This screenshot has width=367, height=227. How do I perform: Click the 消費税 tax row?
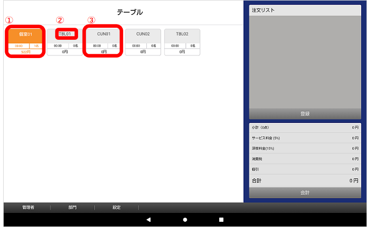[305, 158]
